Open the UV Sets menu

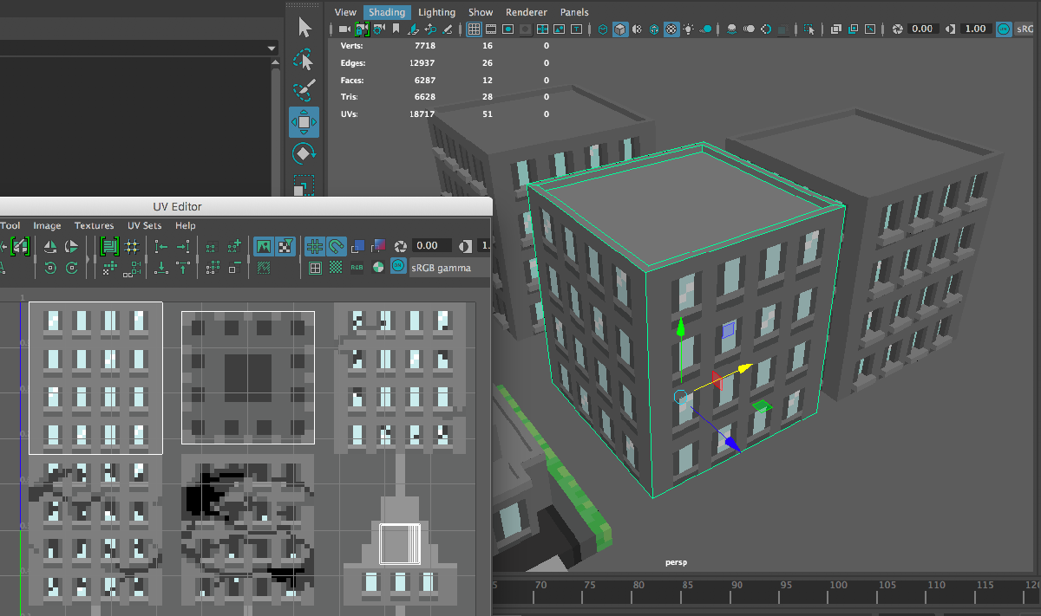(145, 225)
